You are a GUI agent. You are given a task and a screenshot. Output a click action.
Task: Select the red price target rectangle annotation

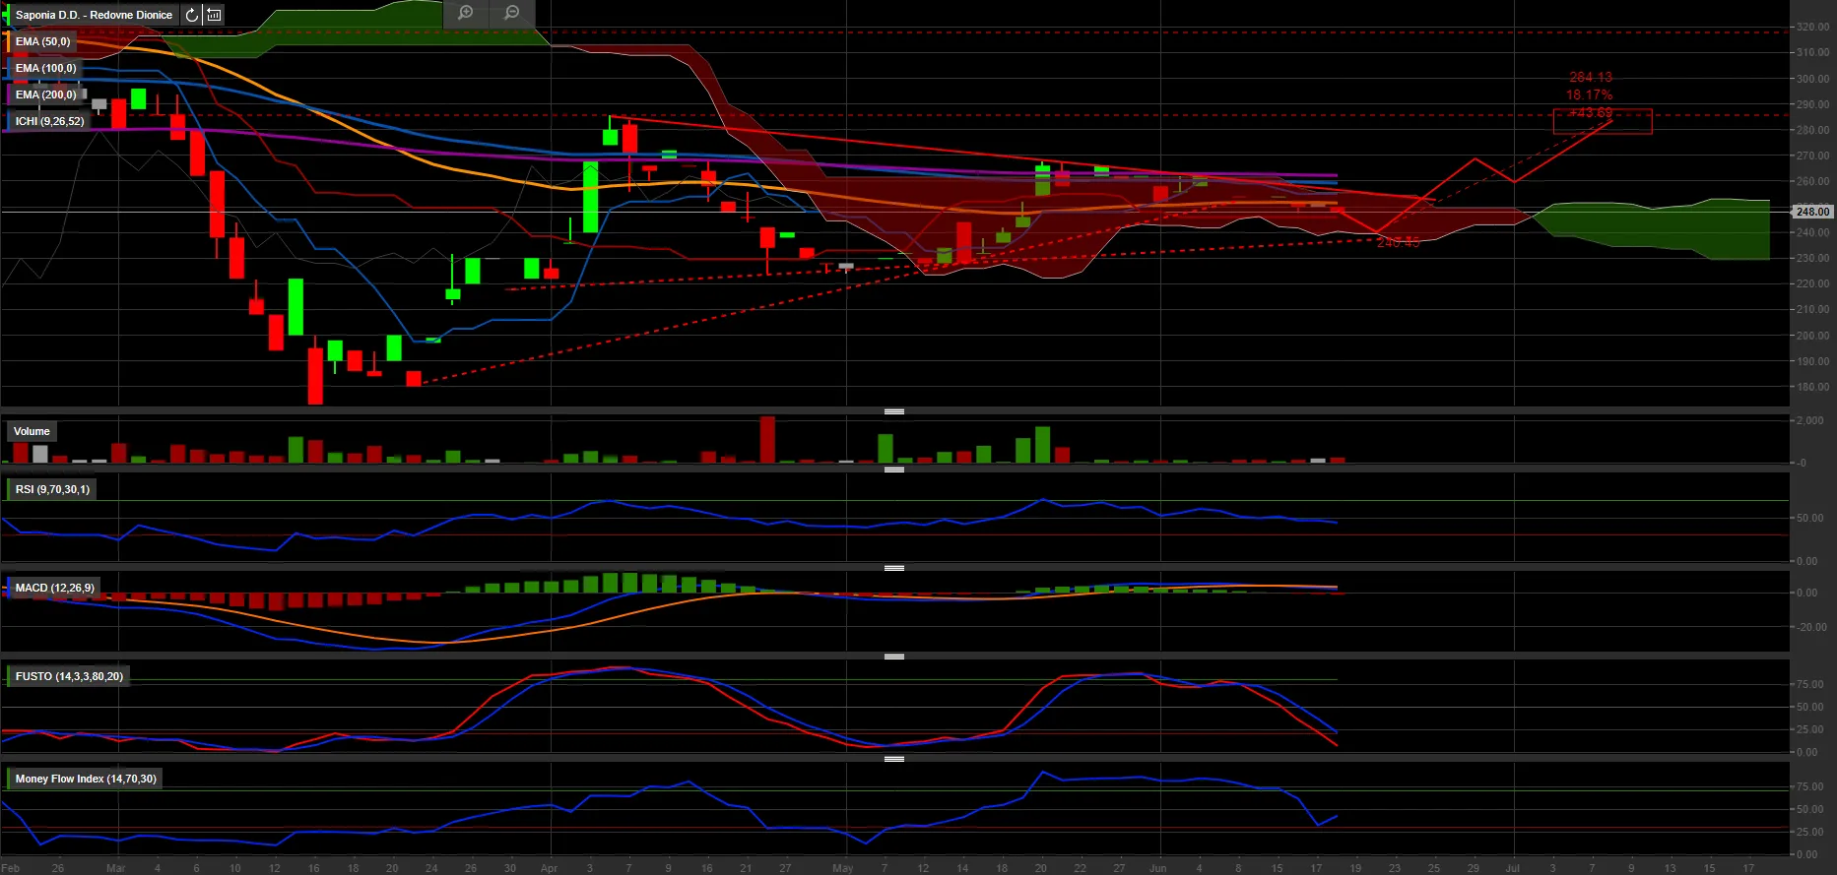[1603, 122]
